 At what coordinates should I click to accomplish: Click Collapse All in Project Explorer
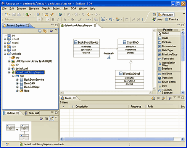[x=40, y=31]
